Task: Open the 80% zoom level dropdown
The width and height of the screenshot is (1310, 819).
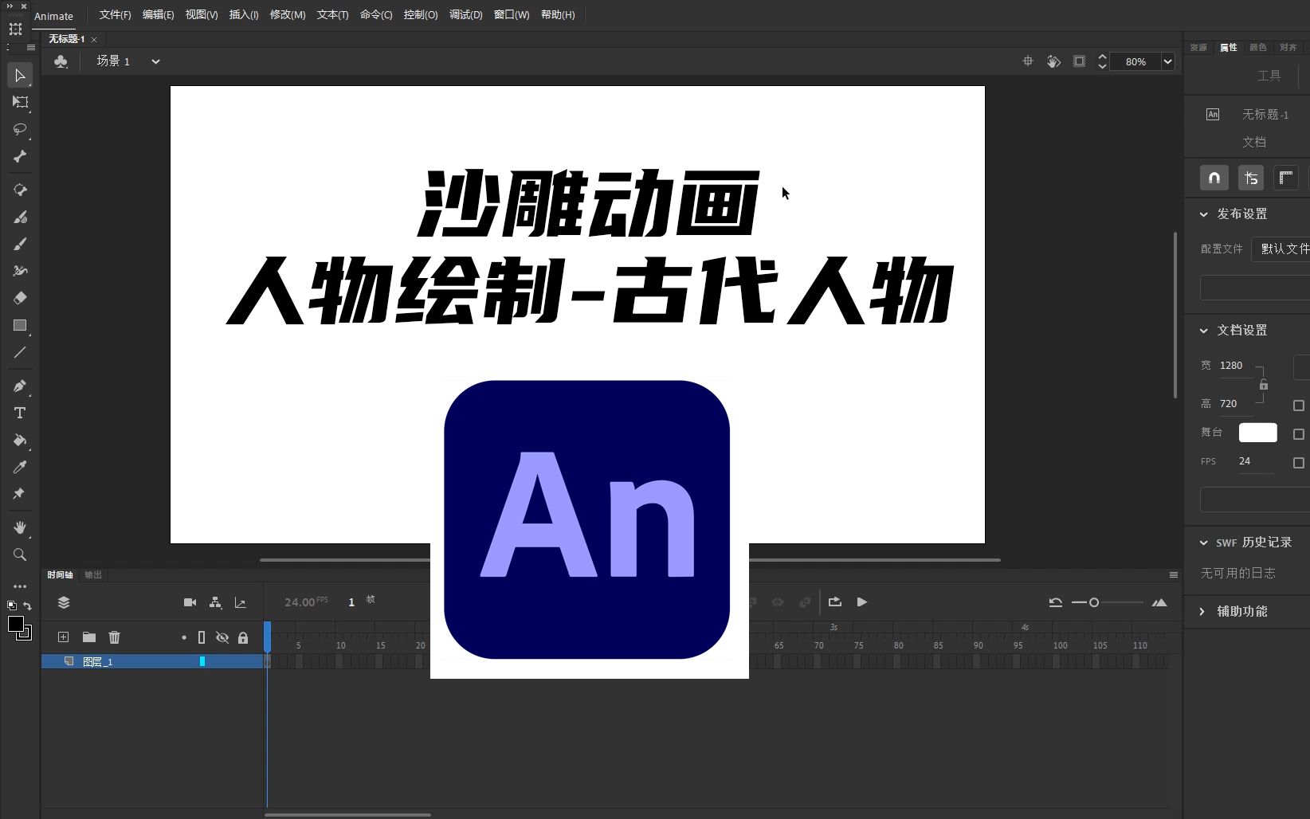Action: pyautogui.click(x=1167, y=61)
